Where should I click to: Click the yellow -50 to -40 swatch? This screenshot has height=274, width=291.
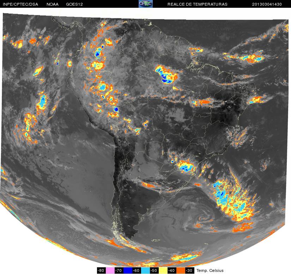click(x=163, y=270)
